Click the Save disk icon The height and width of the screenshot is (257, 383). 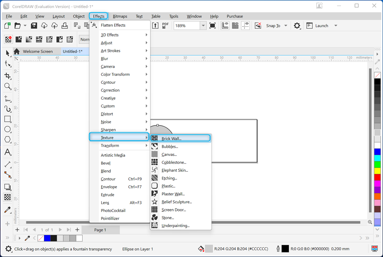(34, 26)
